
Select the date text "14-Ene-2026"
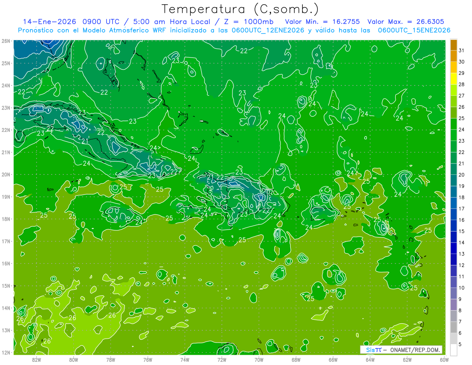pyautogui.click(x=49, y=22)
